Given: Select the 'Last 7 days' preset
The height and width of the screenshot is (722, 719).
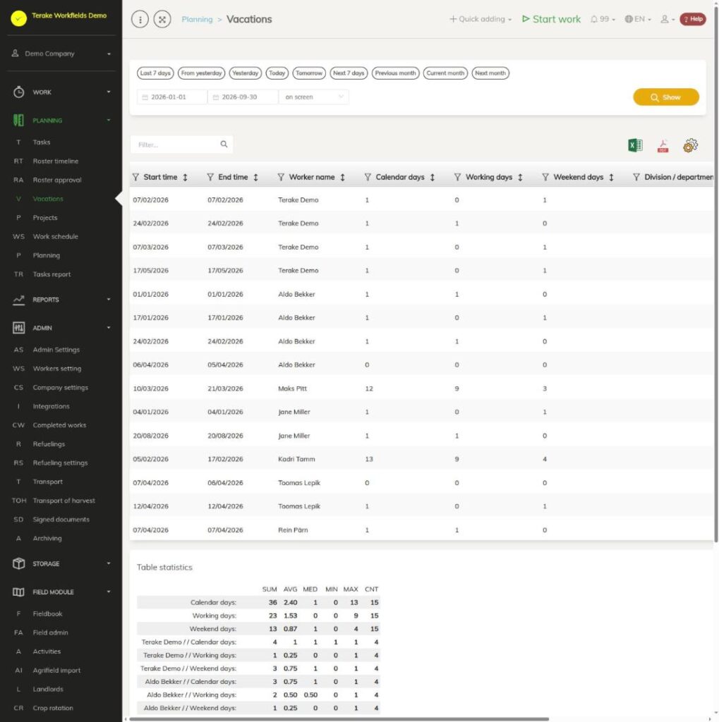Looking at the screenshot, I should tap(155, 73).
